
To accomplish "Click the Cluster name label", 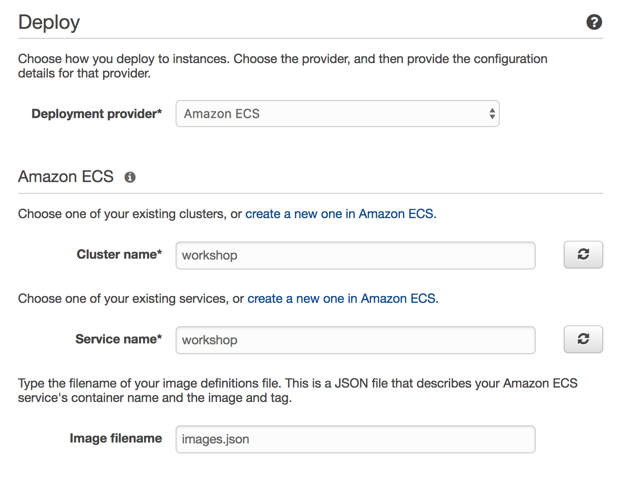I will coord(119,254).
